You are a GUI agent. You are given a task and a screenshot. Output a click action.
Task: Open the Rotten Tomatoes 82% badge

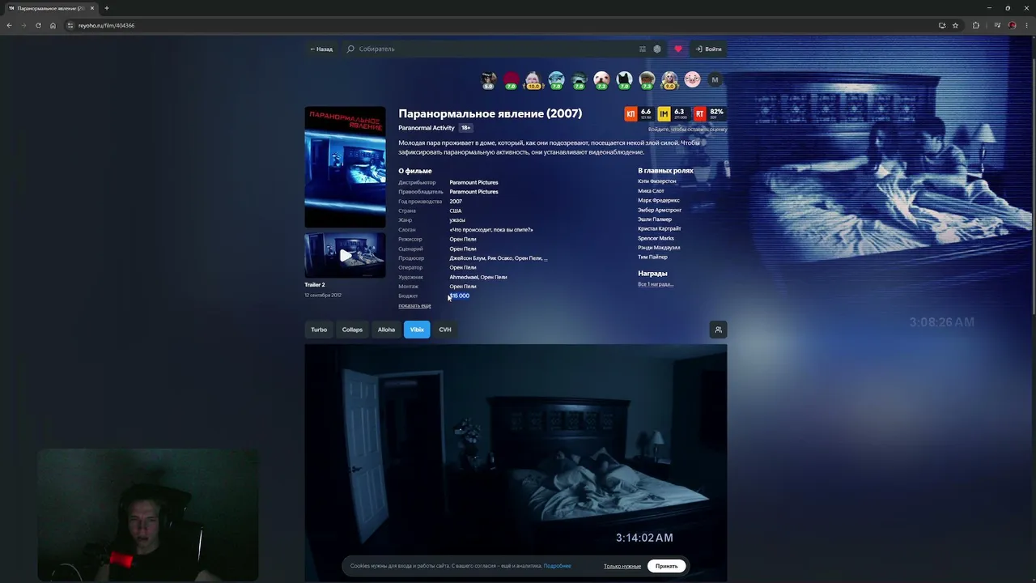(709, 114)
